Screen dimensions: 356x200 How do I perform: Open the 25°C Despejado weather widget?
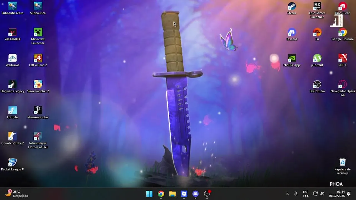click(x=17, y=194)
